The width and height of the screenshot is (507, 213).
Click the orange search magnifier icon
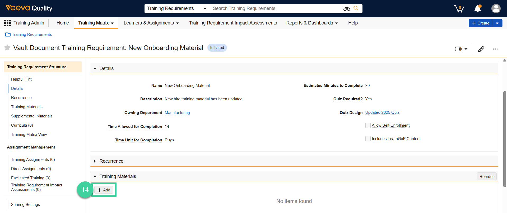(x=356, y=8)
